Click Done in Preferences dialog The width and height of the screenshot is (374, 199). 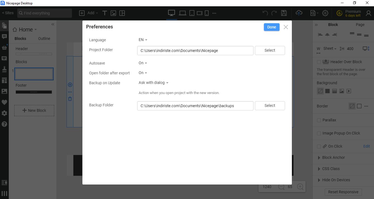[272, 27]
